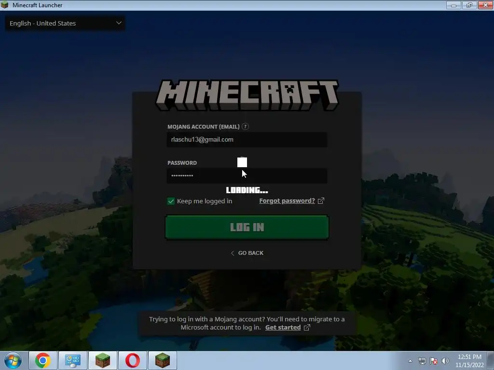Viewport: 494px width, 370px height.
Task: Click the network tray icon
Action: (422, 361)
